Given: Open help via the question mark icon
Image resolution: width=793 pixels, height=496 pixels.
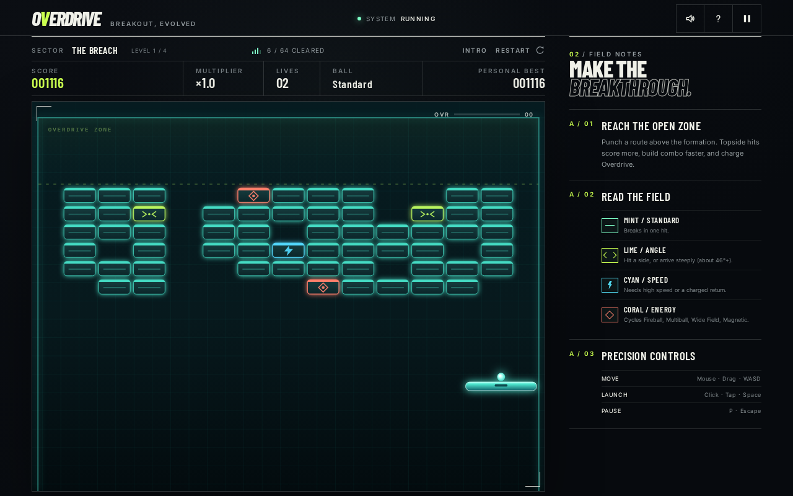Looking at the screenshot, I should click(719, 19).
